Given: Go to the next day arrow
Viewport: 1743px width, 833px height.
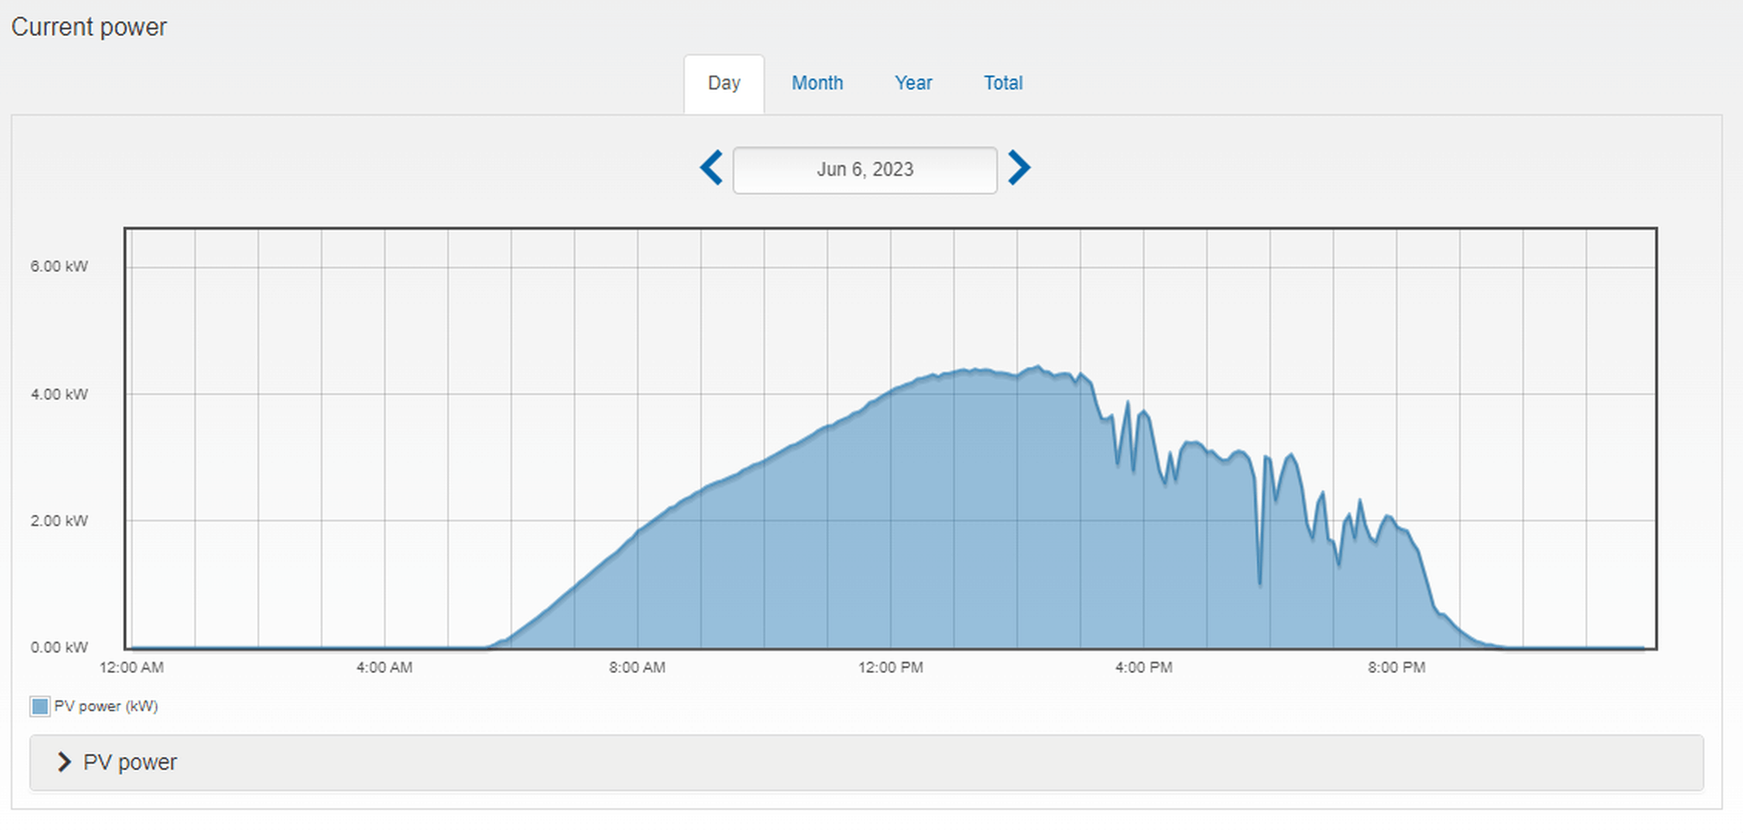Looking at the screenshot, I should 1019,168.
